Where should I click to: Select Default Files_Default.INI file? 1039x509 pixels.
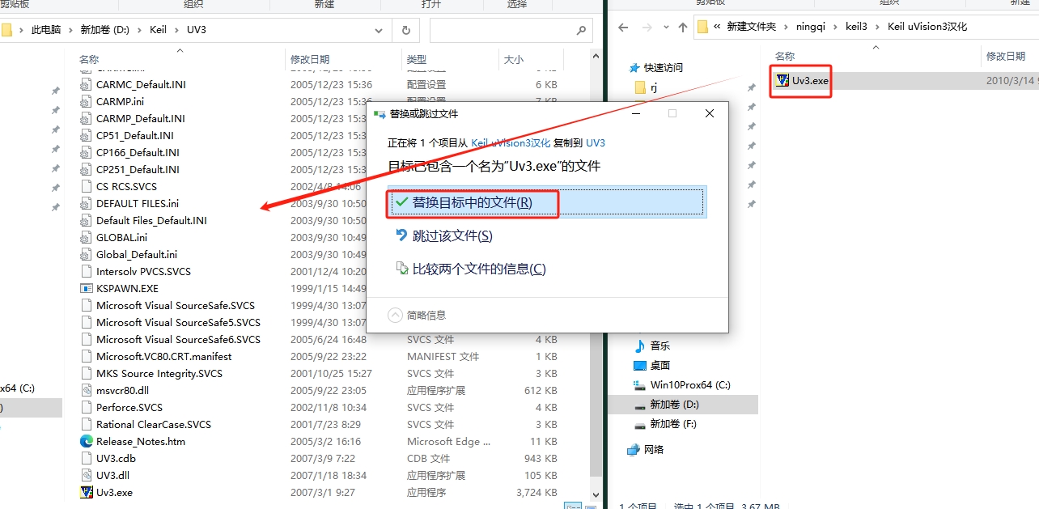point(152,220)
